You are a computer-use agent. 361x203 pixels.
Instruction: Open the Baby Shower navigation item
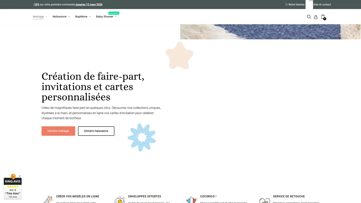[105, 17]
